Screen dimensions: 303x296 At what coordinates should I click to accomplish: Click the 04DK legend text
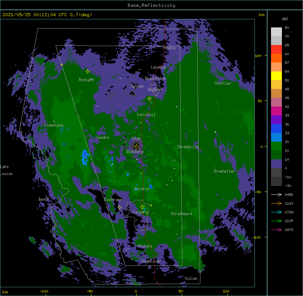pyautogui.click(x=289, y=194)
